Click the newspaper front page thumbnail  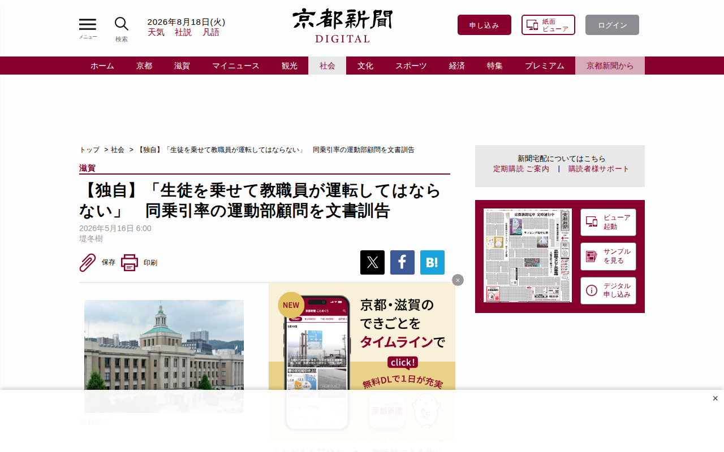[528, 255]
